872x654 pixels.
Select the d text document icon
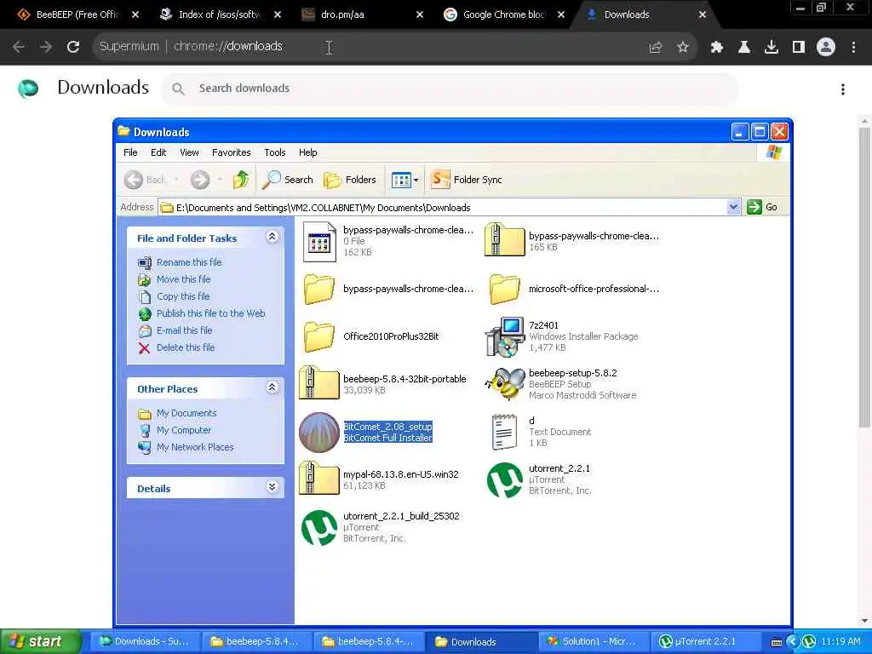coord(505,432)
